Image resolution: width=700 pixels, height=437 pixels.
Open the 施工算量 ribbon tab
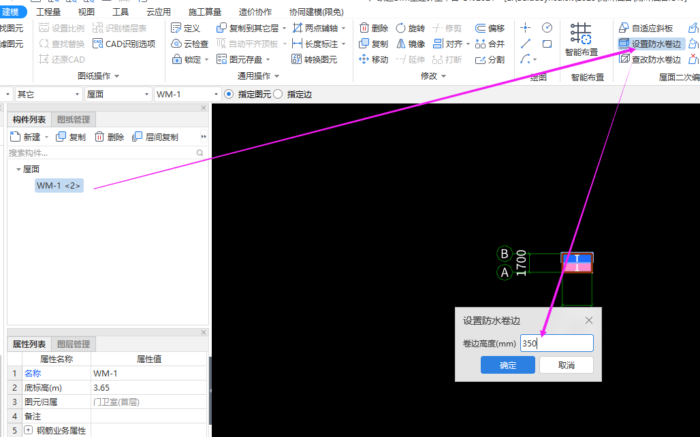point(204,12)
